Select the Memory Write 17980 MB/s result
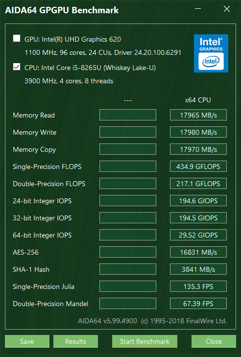The width and height of the screenshot is (241, 357). point(198,132)
